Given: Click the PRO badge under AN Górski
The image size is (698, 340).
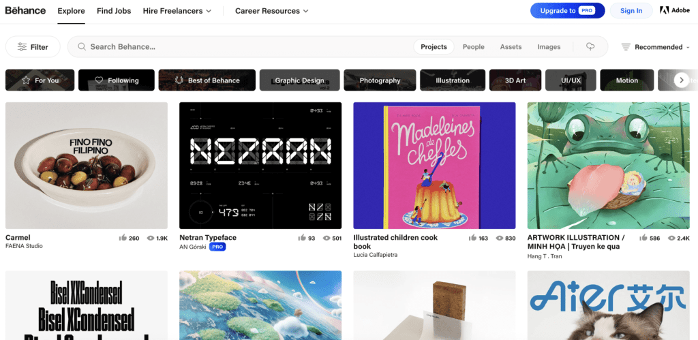Looking at the screenshot, I should click(217, 247).
